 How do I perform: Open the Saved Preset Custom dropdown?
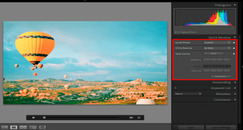[x=217, y=43]
